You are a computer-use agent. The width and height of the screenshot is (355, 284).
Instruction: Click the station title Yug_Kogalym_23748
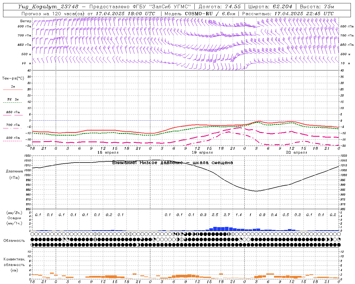[48, 7]
